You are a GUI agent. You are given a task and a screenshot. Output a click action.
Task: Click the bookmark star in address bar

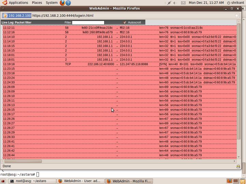237,15
